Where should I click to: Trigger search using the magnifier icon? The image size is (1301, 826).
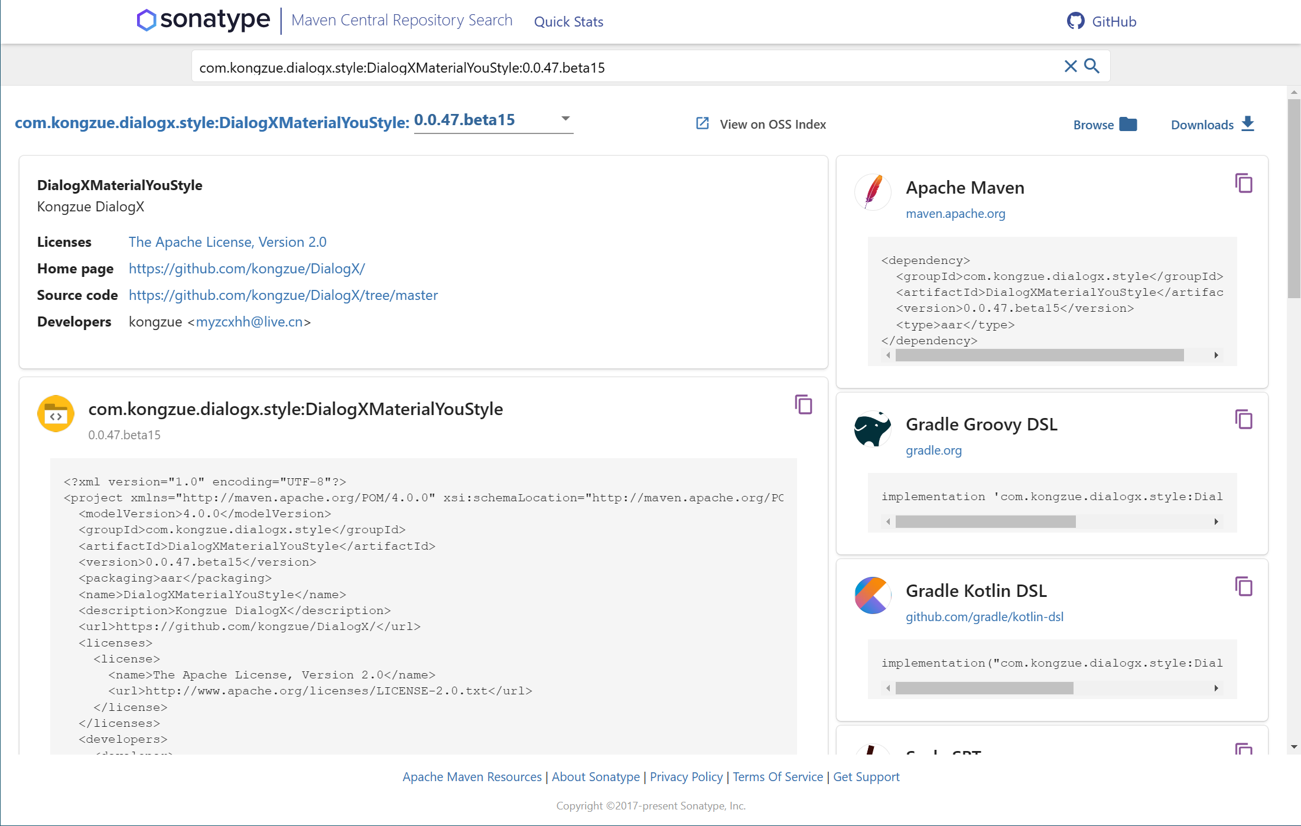[x=1092, y=66]
